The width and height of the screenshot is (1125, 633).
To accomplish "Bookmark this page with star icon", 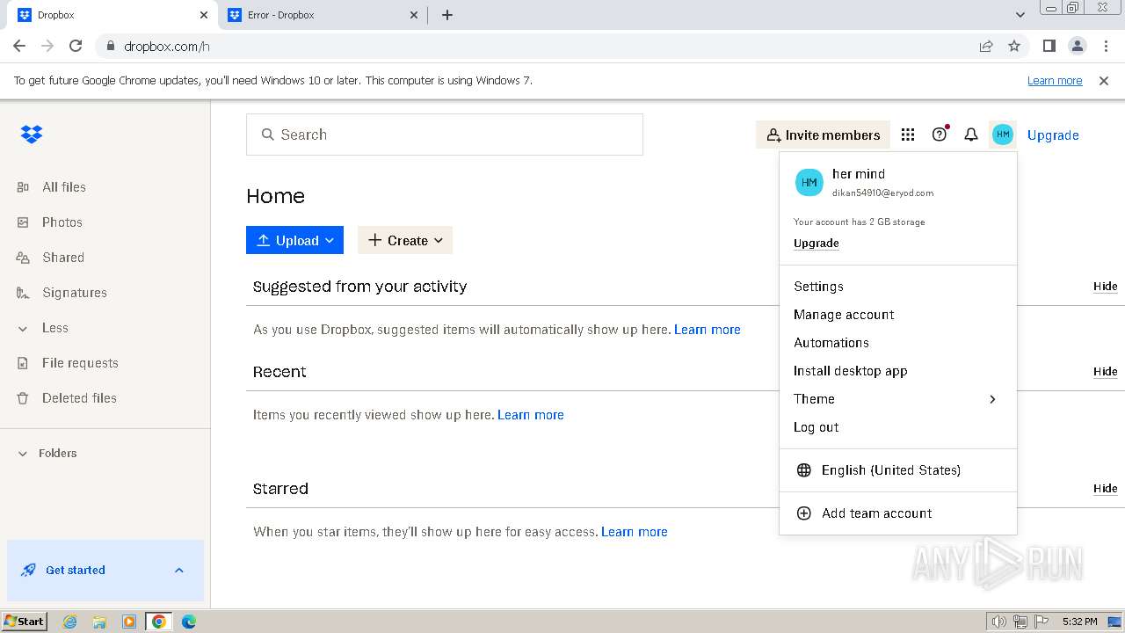I will coord(1014,46).
